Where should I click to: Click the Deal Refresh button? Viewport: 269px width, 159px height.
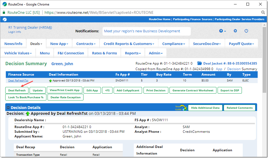(17, 90)
